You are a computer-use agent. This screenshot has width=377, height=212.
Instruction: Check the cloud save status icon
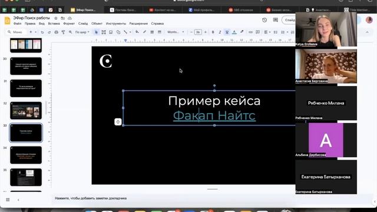(x=70, y=18)
